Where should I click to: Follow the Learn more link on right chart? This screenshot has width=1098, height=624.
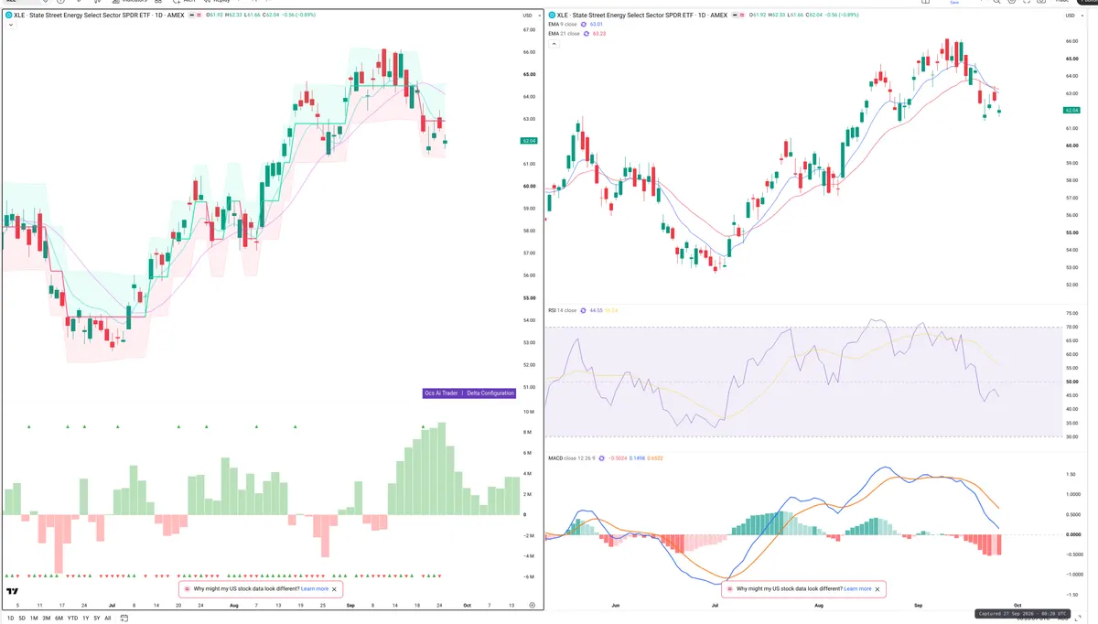(x=857, y=589)
